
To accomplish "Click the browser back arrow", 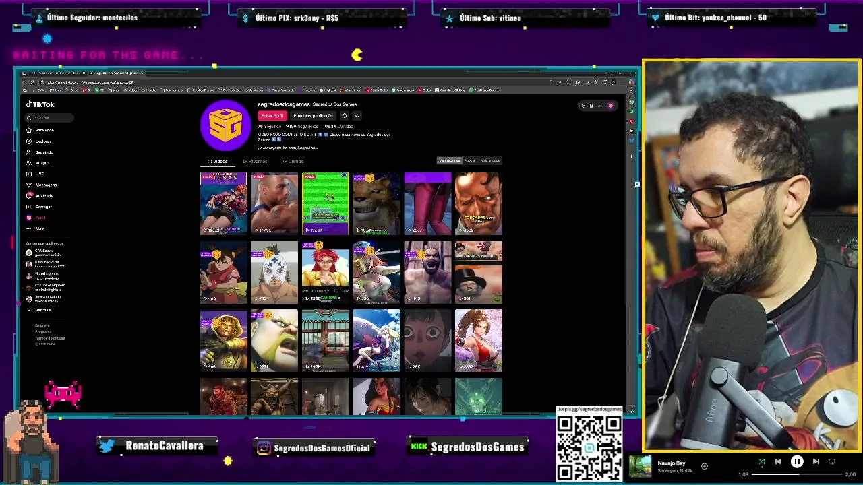I will (24, 82).
